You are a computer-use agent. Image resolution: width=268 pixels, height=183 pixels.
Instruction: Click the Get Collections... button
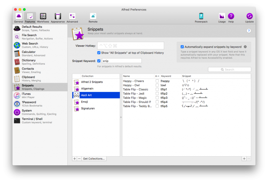94,159
